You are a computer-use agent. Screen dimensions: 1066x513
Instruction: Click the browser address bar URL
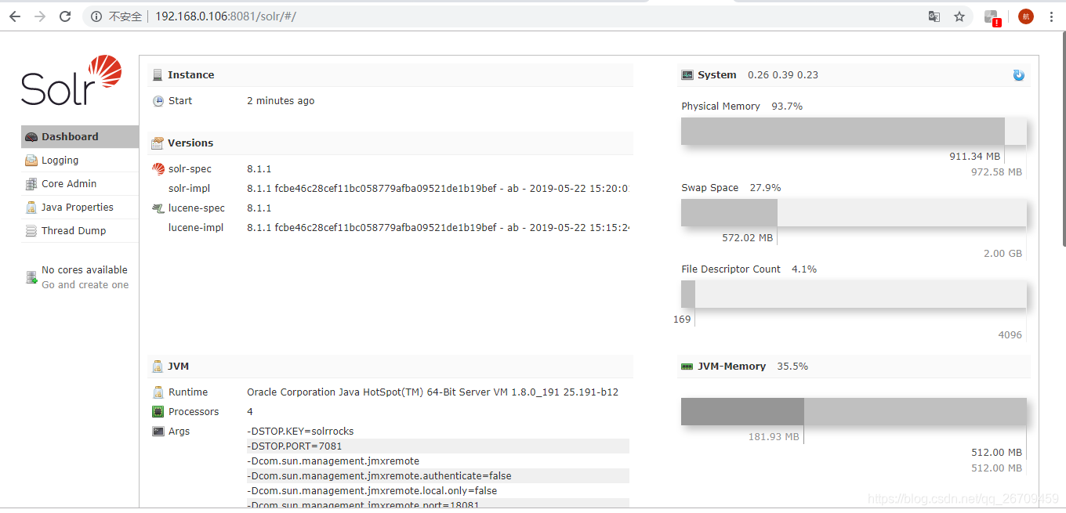226,16
